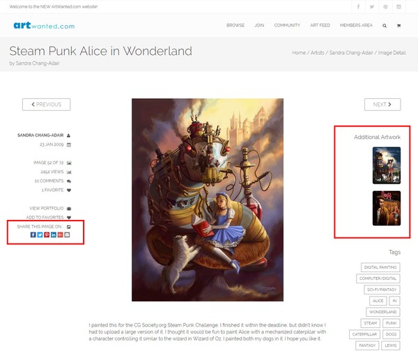Viewport: 418px width, 362px height.
Task: Click the picture icon beside Image 52 of 72
Action: [x=69, y=163]
